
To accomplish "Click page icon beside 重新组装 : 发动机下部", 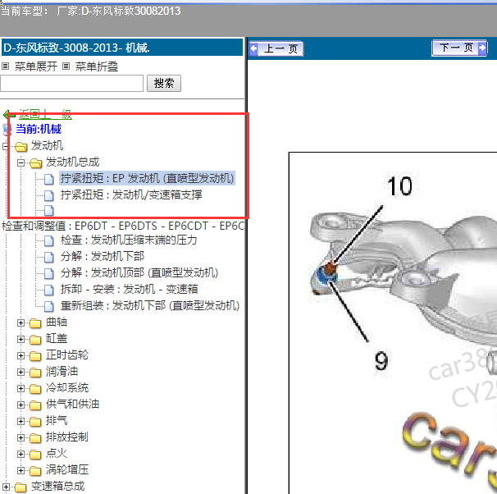I will coord(49,307).
